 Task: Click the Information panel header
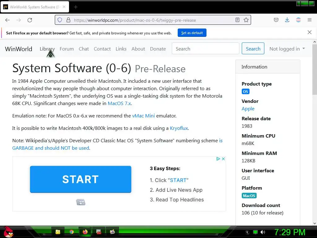[268, 67]
